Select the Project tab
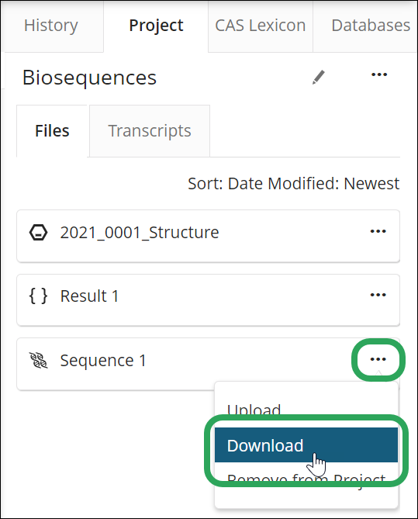 (x=156, y=26)
